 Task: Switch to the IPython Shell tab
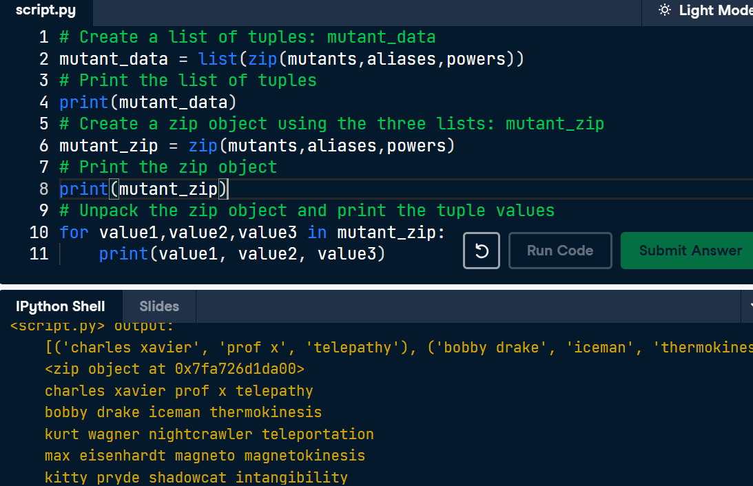[61, 306]
